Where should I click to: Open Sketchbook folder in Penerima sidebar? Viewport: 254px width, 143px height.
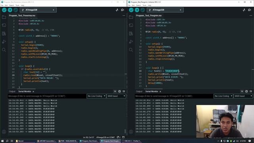pyautogui.click(x=4, y=17)
